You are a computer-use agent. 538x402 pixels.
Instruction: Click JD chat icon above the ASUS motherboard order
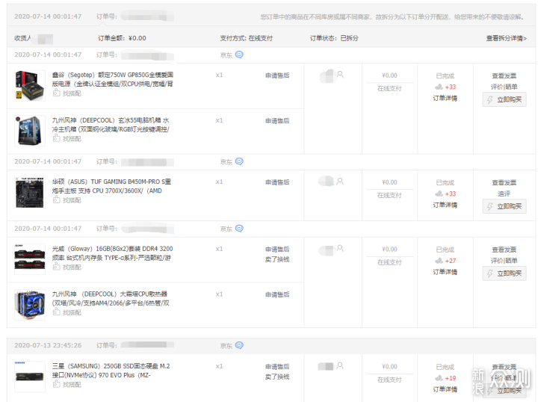pyautogui.click(x=239, y=161)
